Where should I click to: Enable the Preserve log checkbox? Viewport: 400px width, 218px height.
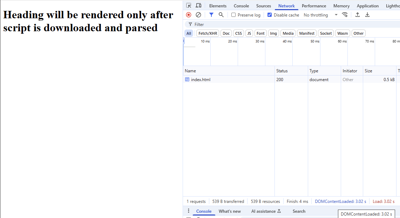point(233,15)
